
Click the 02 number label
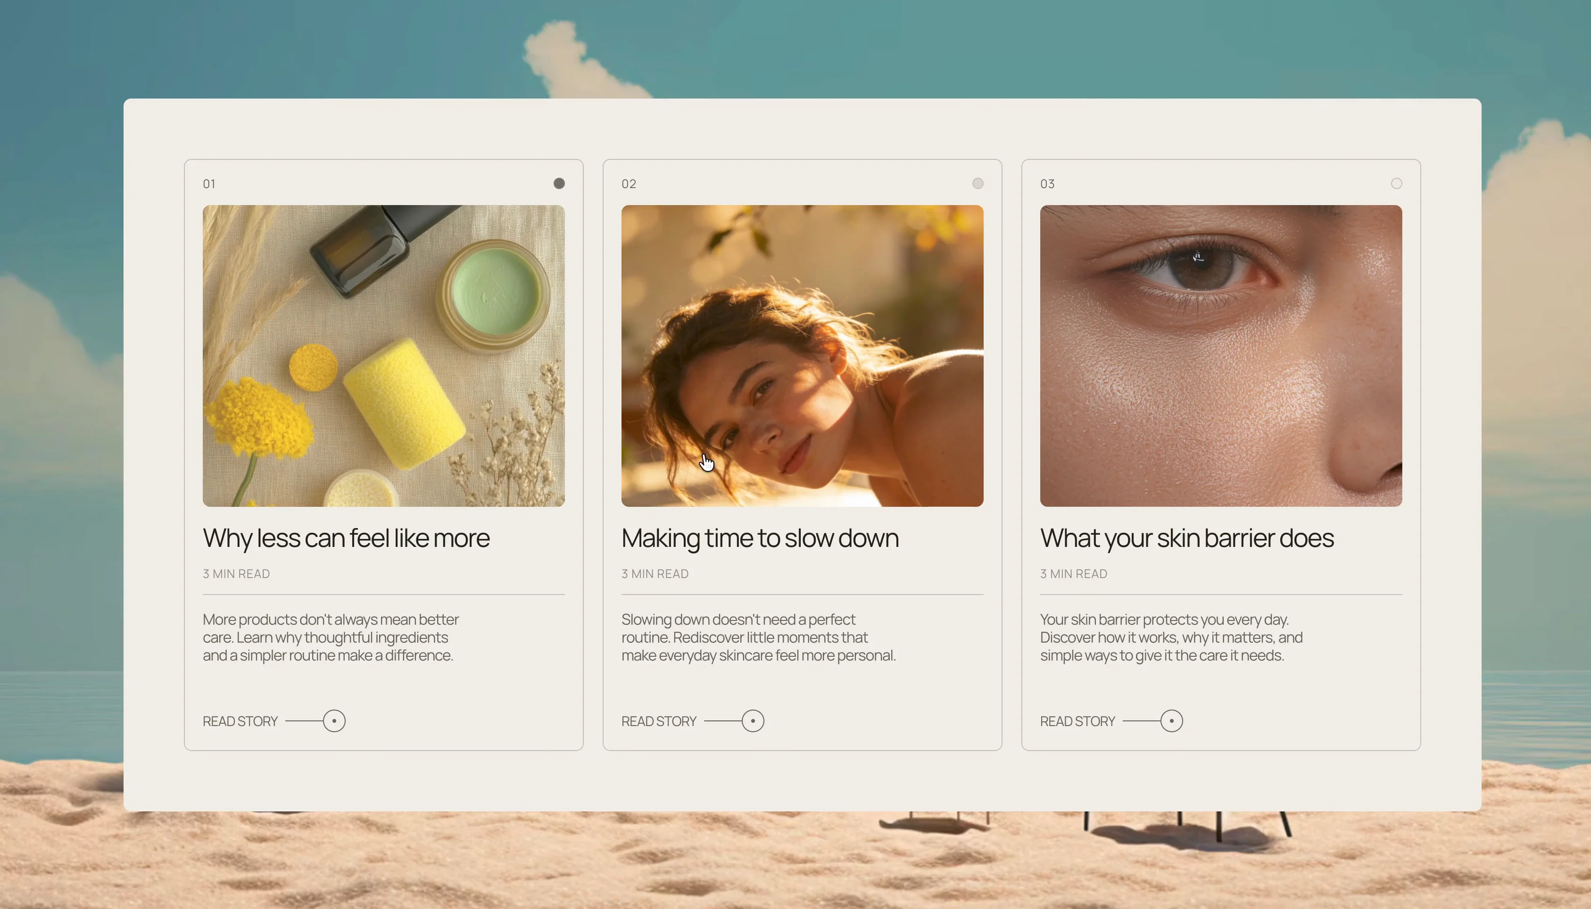[x=629, y=184]
